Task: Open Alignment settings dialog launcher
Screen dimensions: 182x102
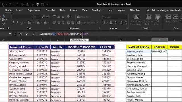Action: point(100,28)
